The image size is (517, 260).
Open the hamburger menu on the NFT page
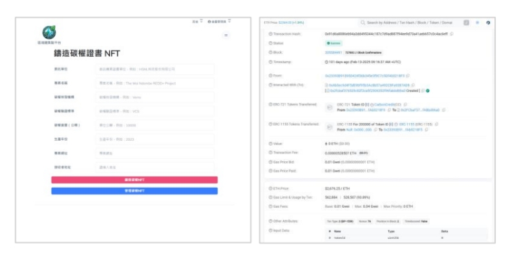226,35
